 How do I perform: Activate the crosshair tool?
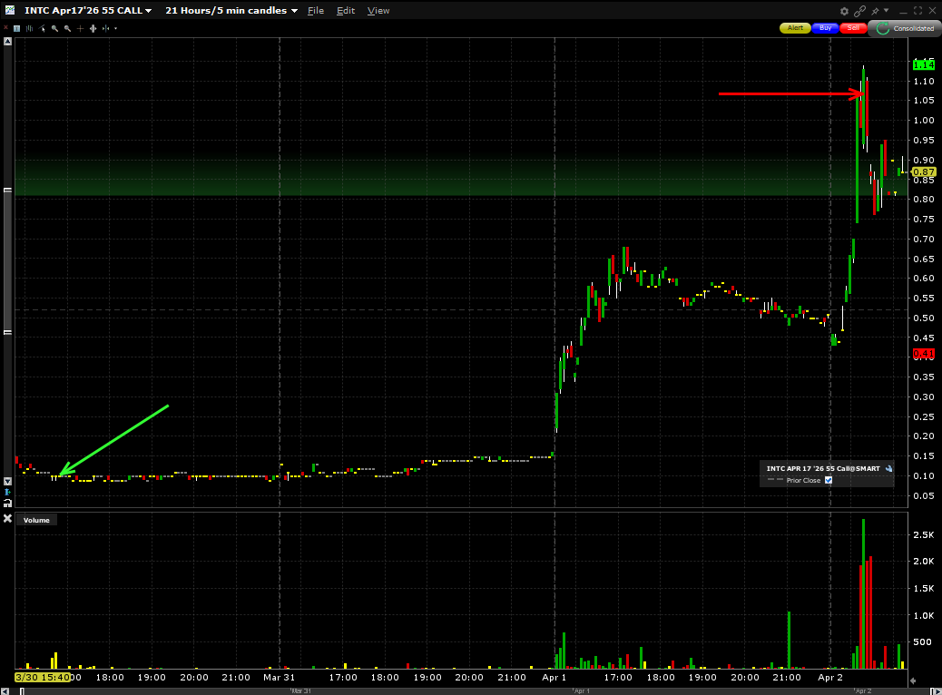[80, 28]
